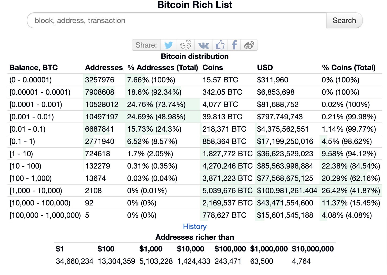Click address count 10528012
The height and width of the screenshot is (275, 387).
coord(102,104)
